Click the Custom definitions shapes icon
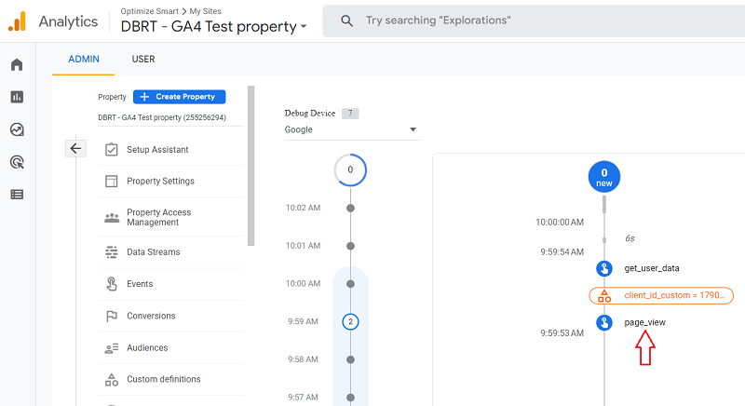The height and width of the screenshot is (406, 745). coord(112,379)
